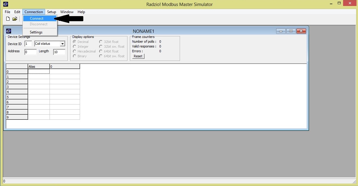Click the status bar value 0
Image resolution: width=358 pixels, height=186 pixels.
point(4,181)
